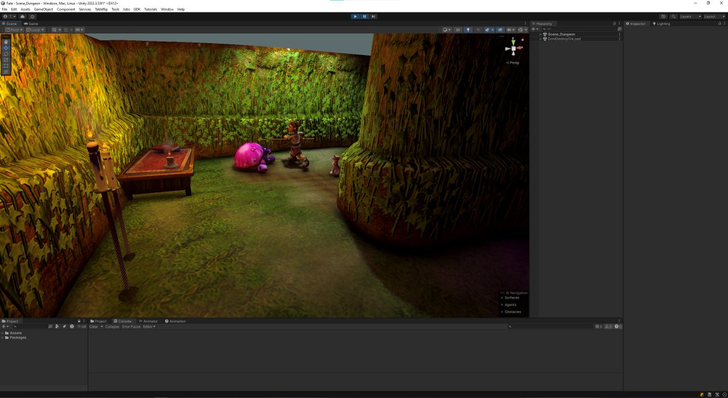The width and height of the screenshot is (728, 398).
Task: Open the Tutorials menu
Action: (150, 9)
